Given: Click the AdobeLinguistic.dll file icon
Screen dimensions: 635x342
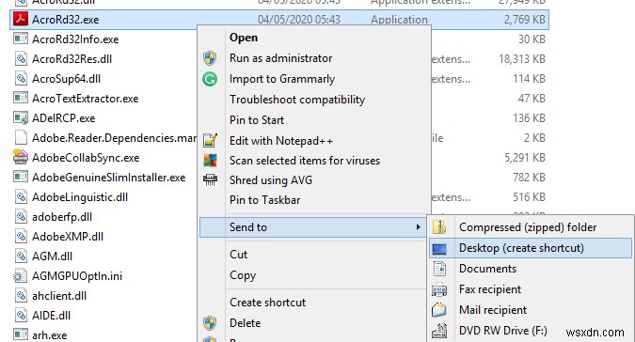Looking at the screenshot, I should [x=21, y=197].
